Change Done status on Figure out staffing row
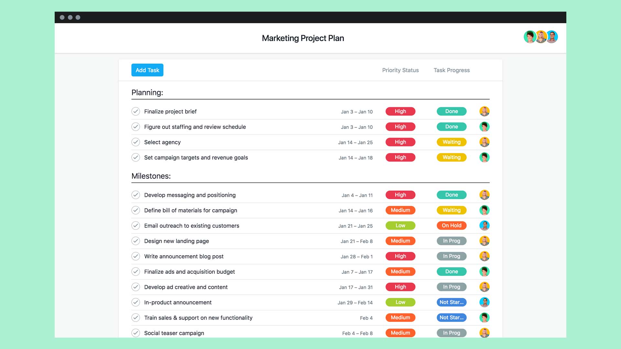 [x=452, y=127]
